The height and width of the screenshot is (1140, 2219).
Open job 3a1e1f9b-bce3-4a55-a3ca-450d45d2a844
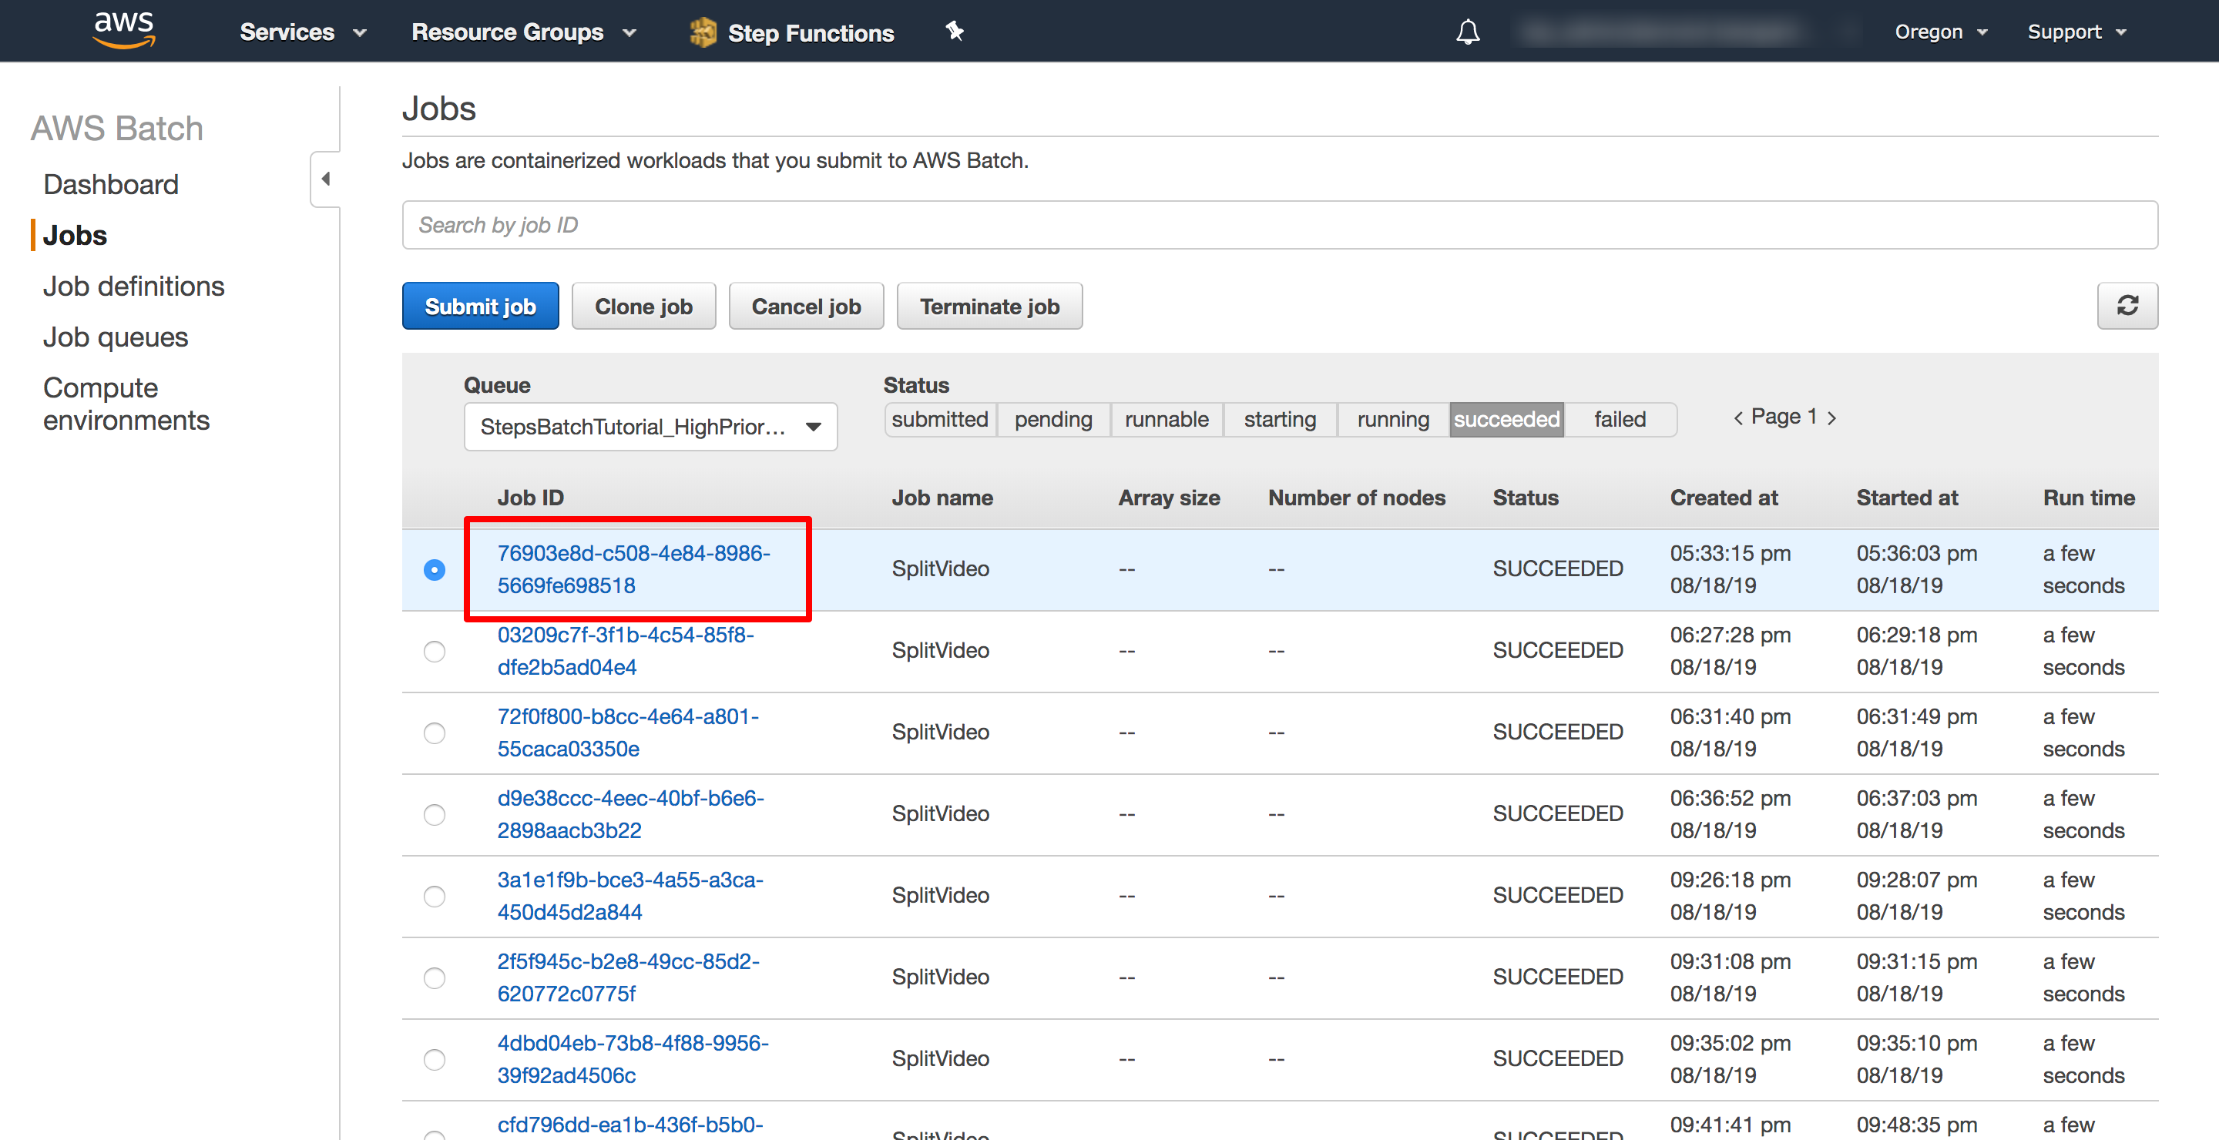tap(630, 897)
